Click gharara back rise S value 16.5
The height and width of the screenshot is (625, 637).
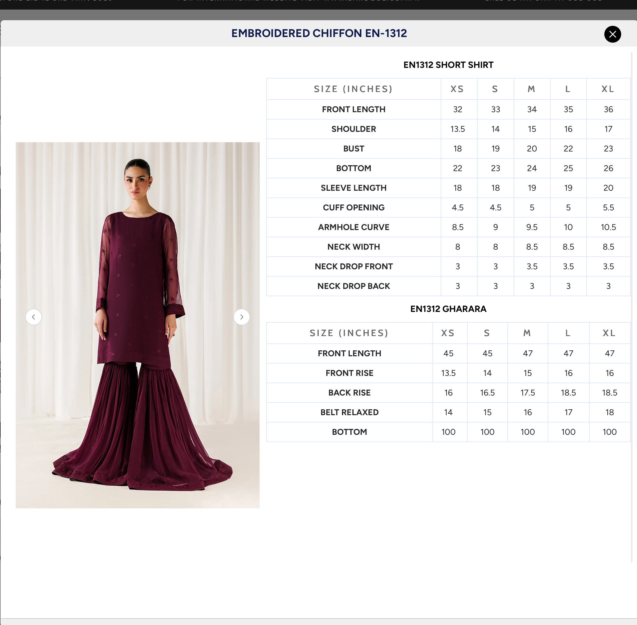[487, 393]
